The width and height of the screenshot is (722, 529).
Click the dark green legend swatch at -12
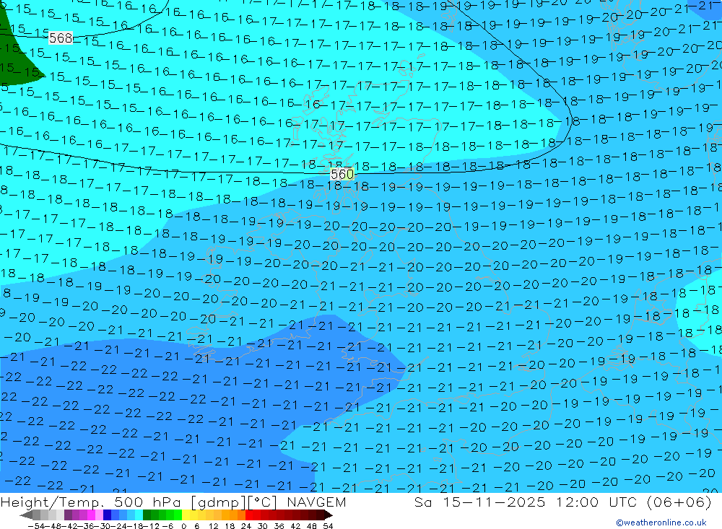pyautogui.click(x=147, y=515)
